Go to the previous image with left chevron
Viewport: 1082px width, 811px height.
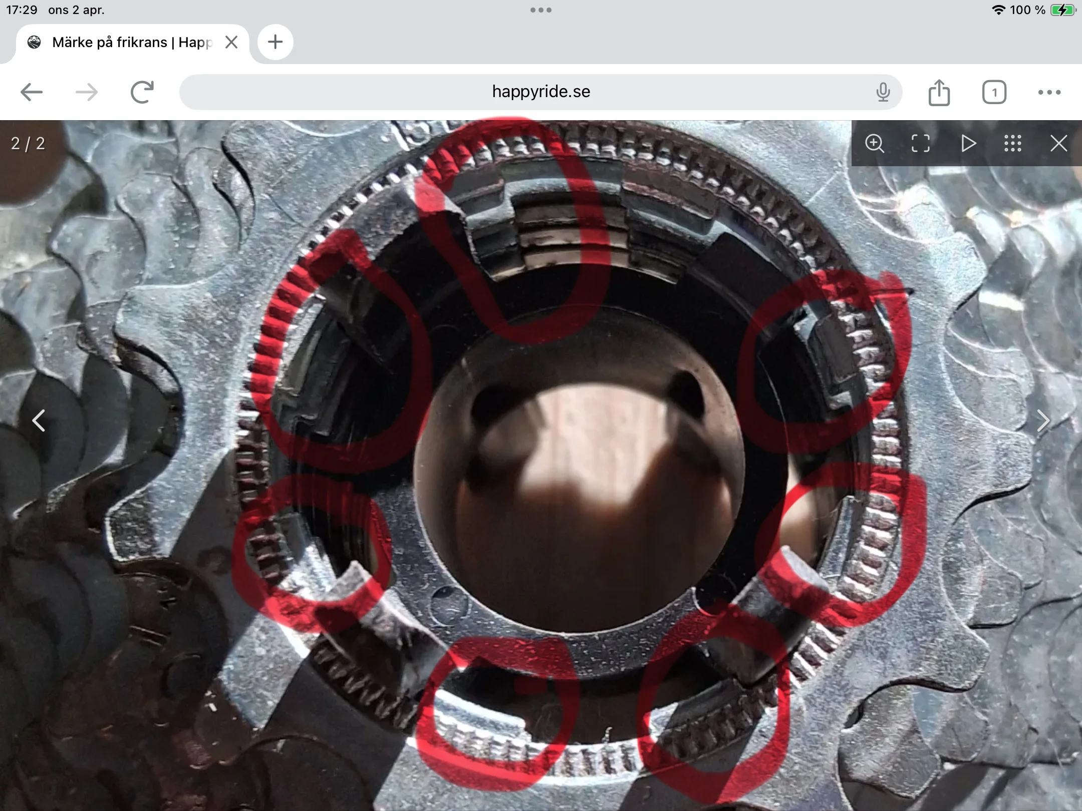(39, 421)
